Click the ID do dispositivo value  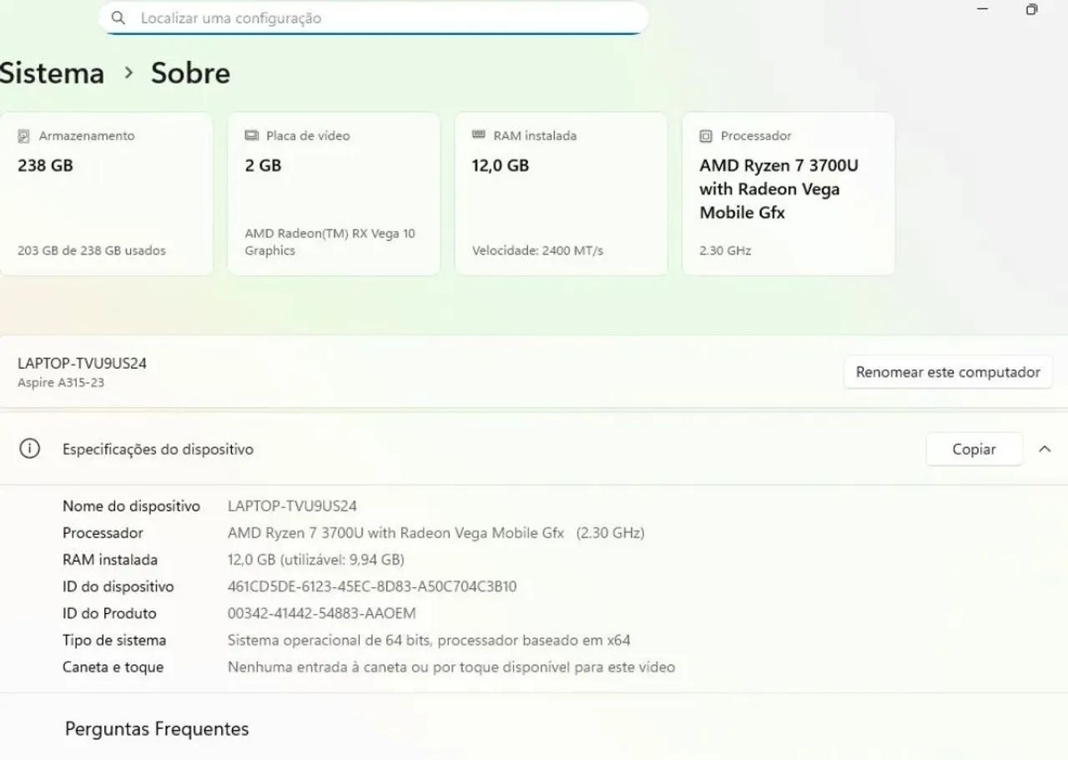(x=371, y=586)
